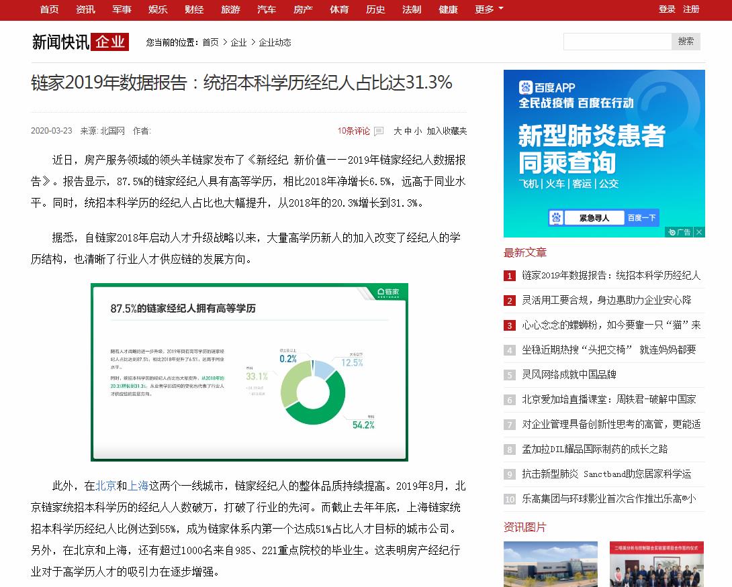
Task: Click the 注册 link
Action: pyautogui.click(x=691, y=9)
